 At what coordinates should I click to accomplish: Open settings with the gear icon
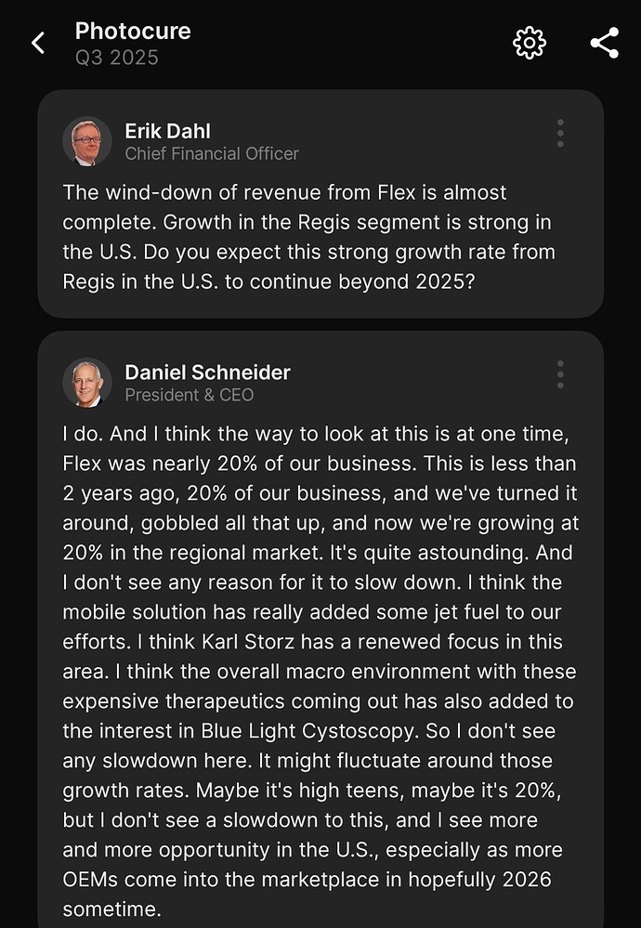pos(530,43)
